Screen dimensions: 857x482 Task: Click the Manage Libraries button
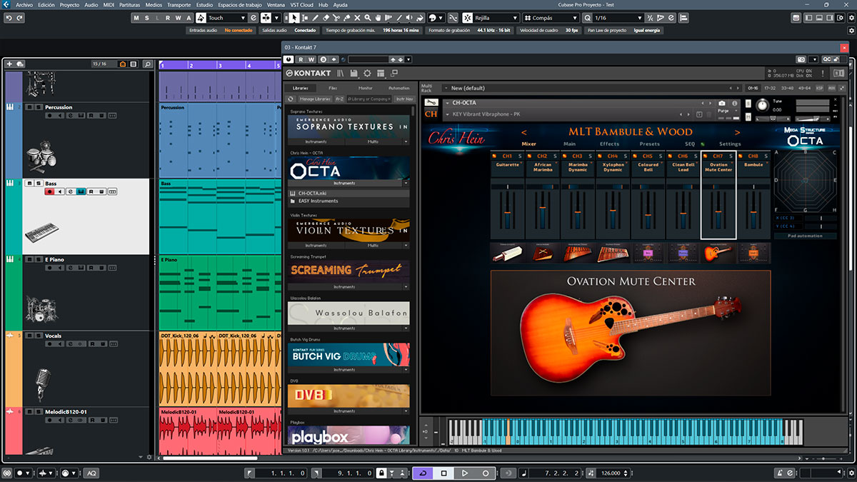tap(315, 99)
